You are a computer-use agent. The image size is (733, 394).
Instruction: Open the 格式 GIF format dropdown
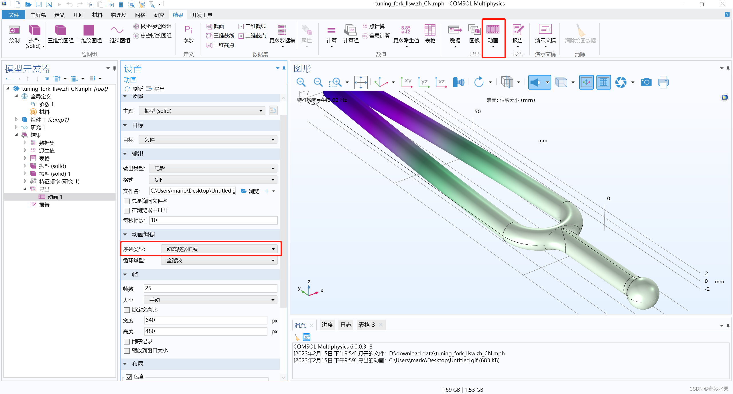pyautogui.click(x=213, y=180)
